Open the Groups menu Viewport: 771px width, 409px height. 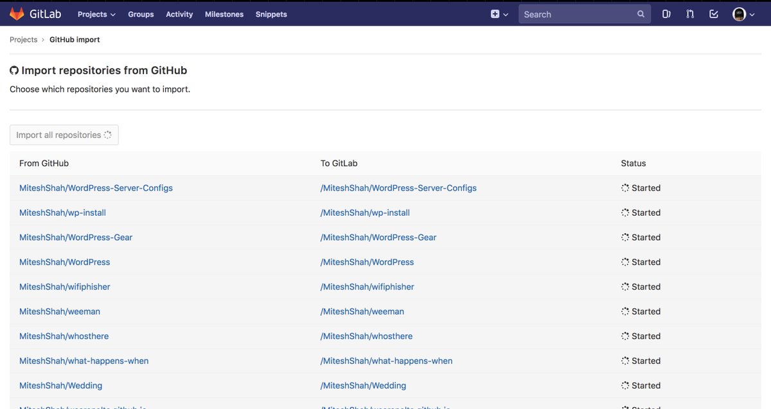pyautogui.click(x=141, y=14)
